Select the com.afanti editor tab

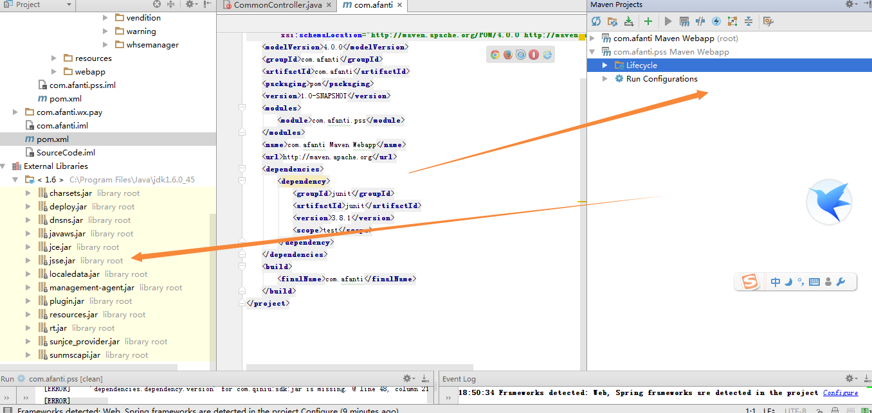coord(372,5)
